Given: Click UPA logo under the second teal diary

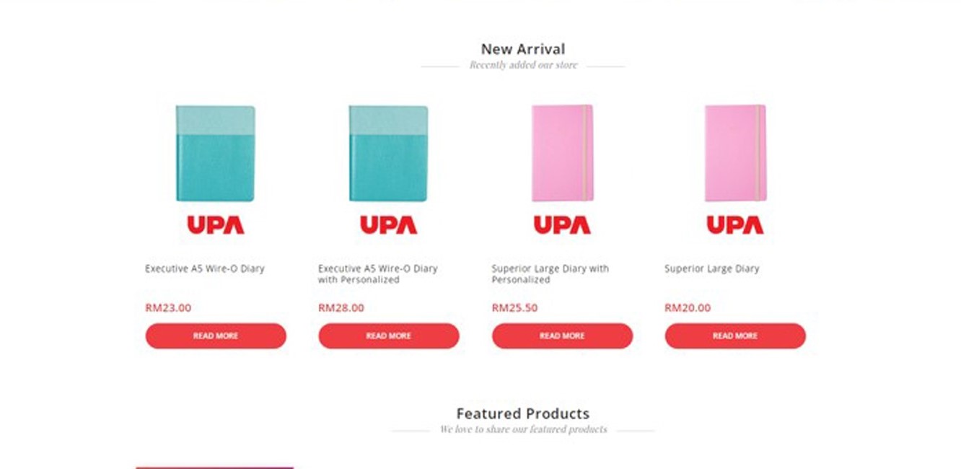Looking at the screenshot, I should click(x=389, y=225).
